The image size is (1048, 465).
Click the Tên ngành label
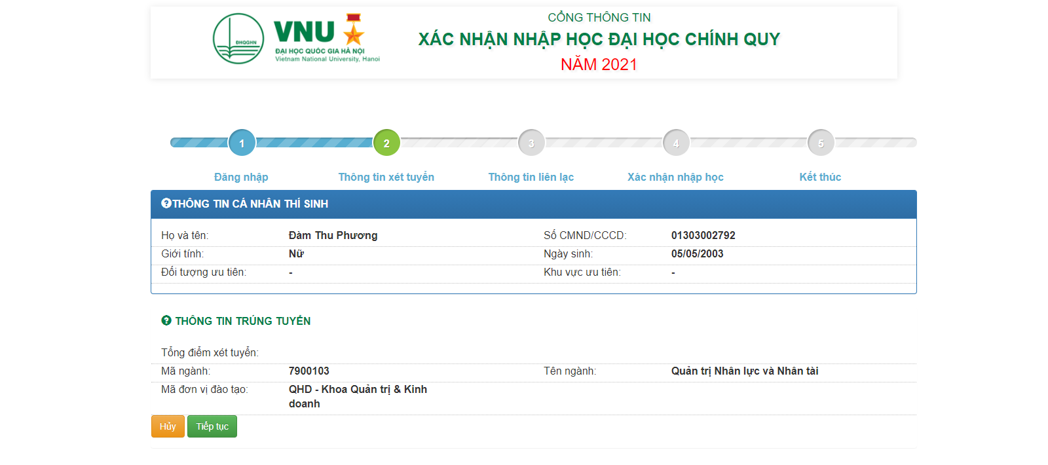click(x=570, y=371)
